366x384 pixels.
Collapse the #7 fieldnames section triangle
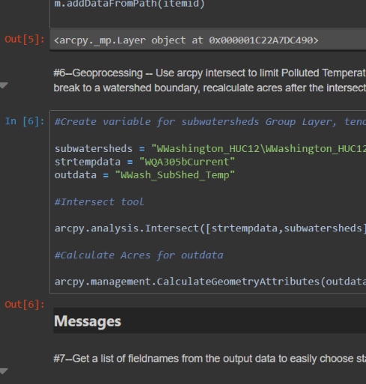pos(4,371)
